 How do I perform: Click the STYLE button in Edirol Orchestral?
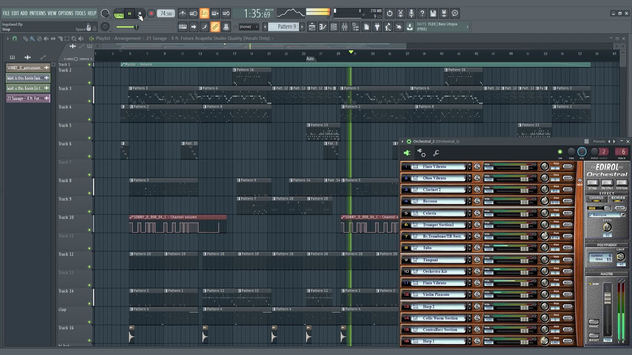pos(592,183)
